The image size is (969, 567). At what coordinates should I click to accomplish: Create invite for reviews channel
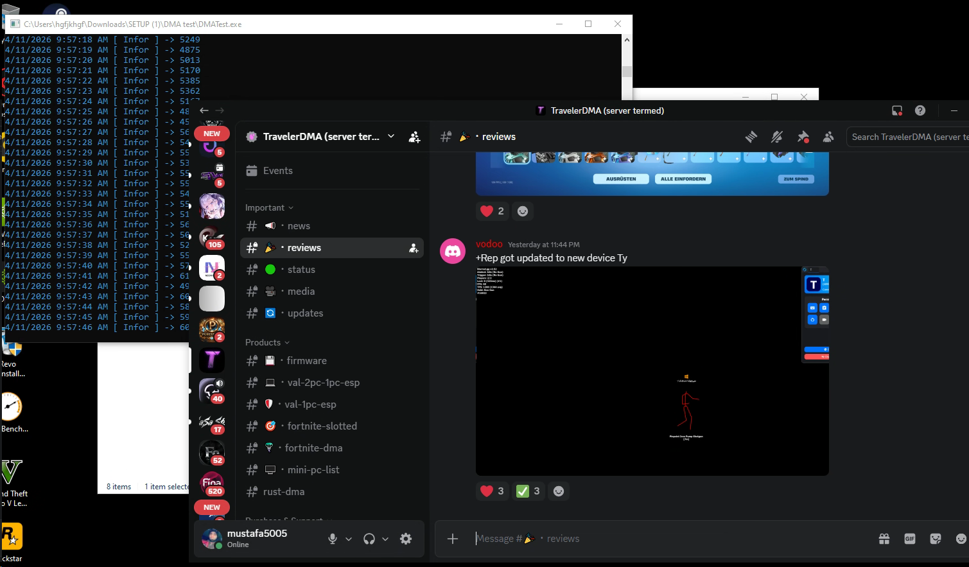pyautogui.click(x=414, y=248)
